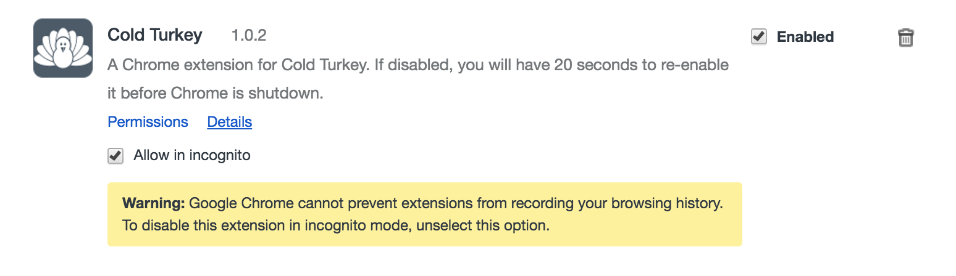The width and height of the screenshot is (956, 276).
Task: Remove the extension with the trash icon
Action: 905,38
